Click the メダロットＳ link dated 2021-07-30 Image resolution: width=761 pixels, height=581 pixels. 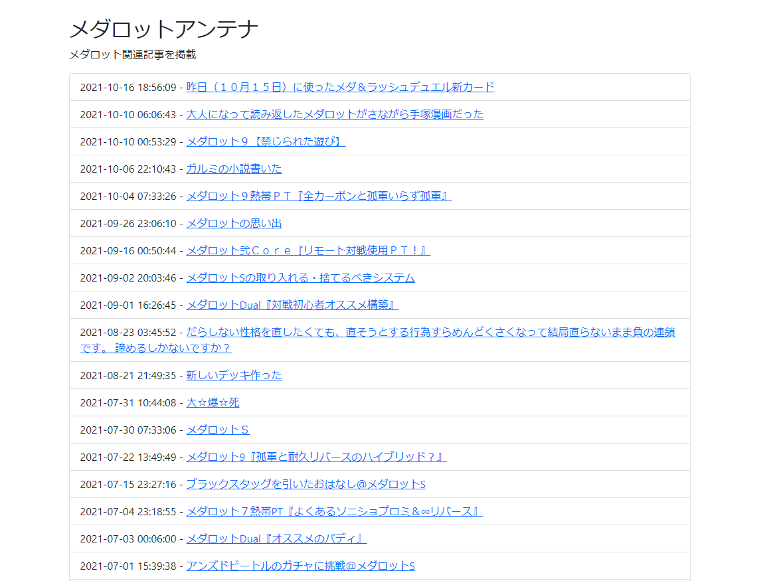(218, 430)
